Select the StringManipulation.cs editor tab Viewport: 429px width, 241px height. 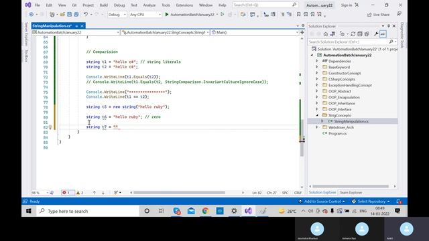(x=52, y=25)
